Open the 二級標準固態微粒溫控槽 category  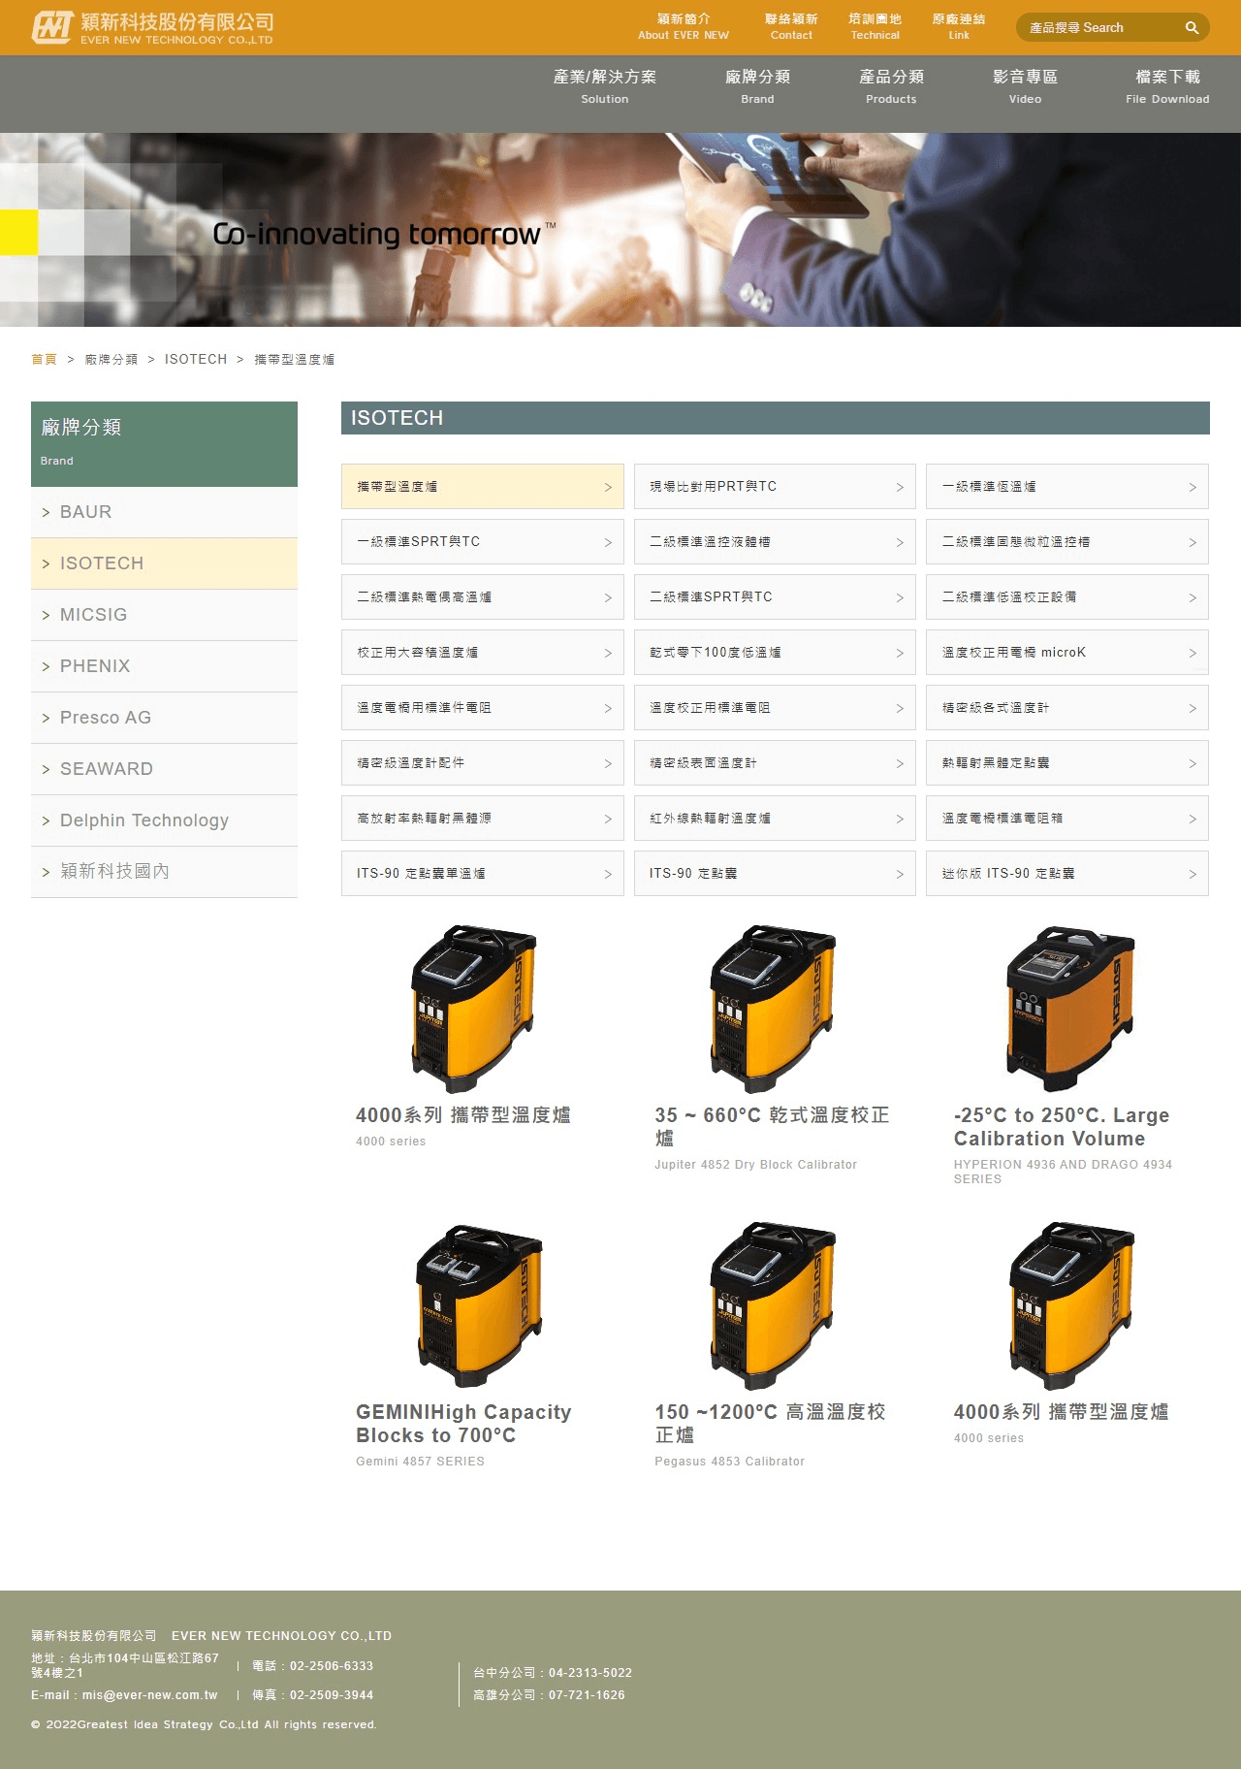[1067, 542]
